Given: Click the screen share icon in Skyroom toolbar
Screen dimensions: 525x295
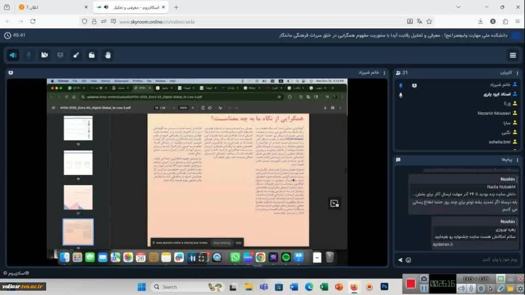Looking at the screenshot, I should (60, 55).
